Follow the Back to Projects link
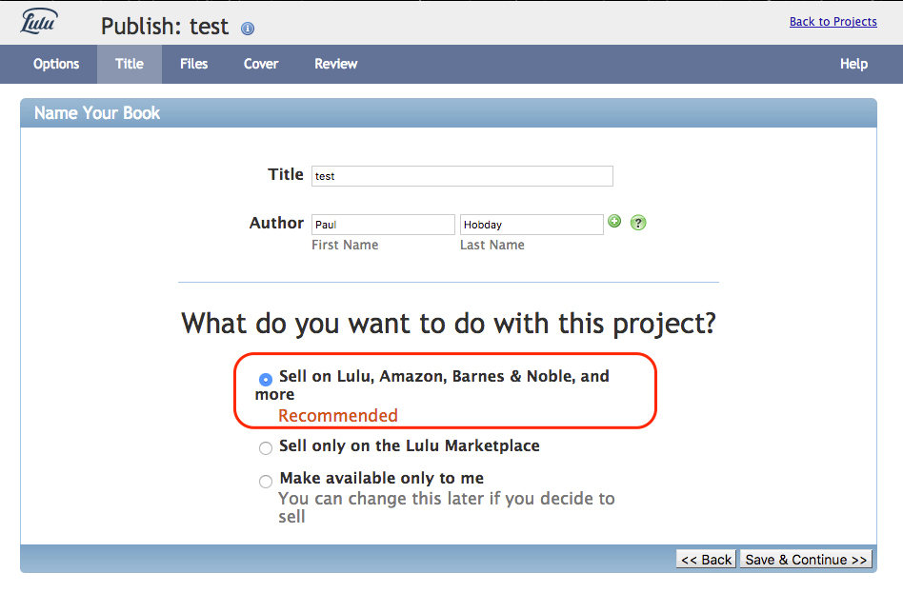 coord(833,21)
